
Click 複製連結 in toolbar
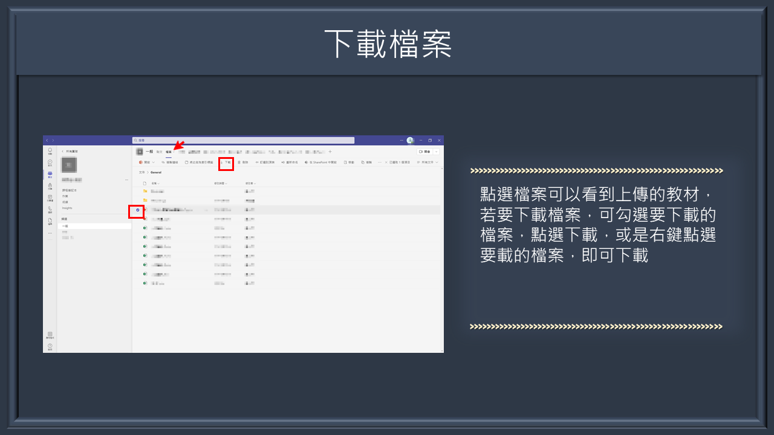click(x=170, y=162)
